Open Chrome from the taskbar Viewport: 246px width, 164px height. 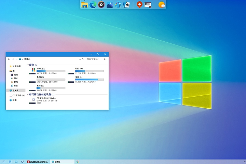[x=78, y=162]
